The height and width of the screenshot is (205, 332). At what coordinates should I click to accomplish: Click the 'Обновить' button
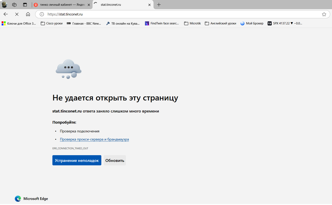tap(114, 160)
